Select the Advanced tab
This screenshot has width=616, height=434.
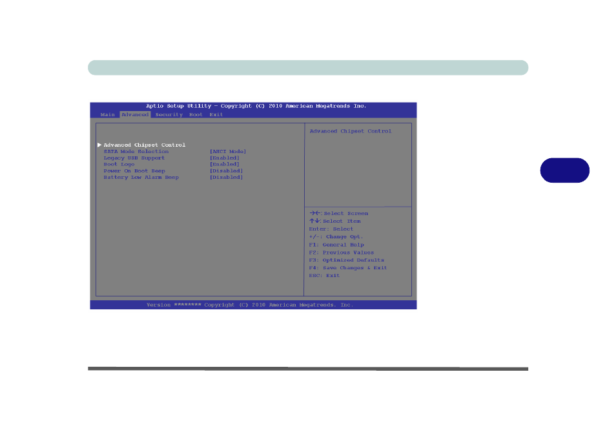point(135,115)
